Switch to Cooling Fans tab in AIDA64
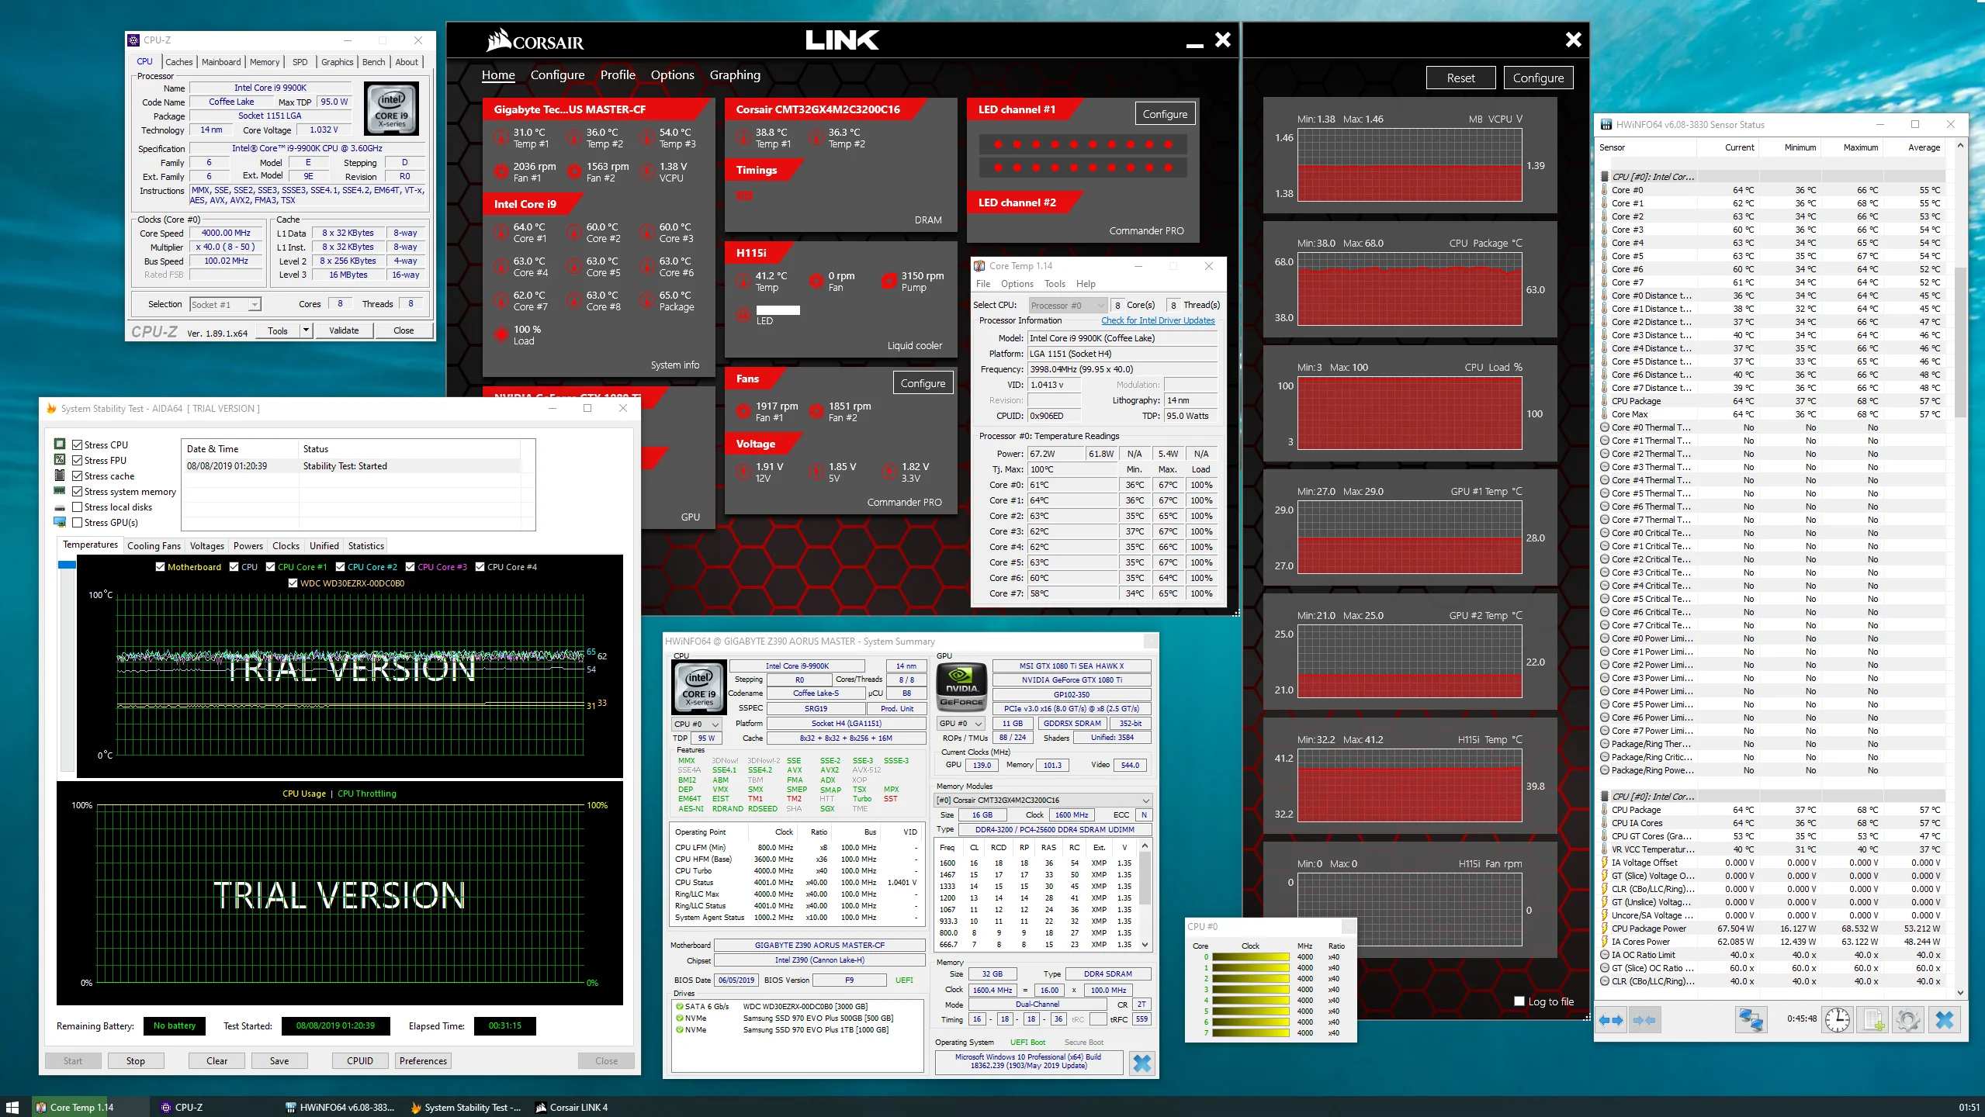Viewport: 1985px width, 1117px height. [x=154, y=545]
